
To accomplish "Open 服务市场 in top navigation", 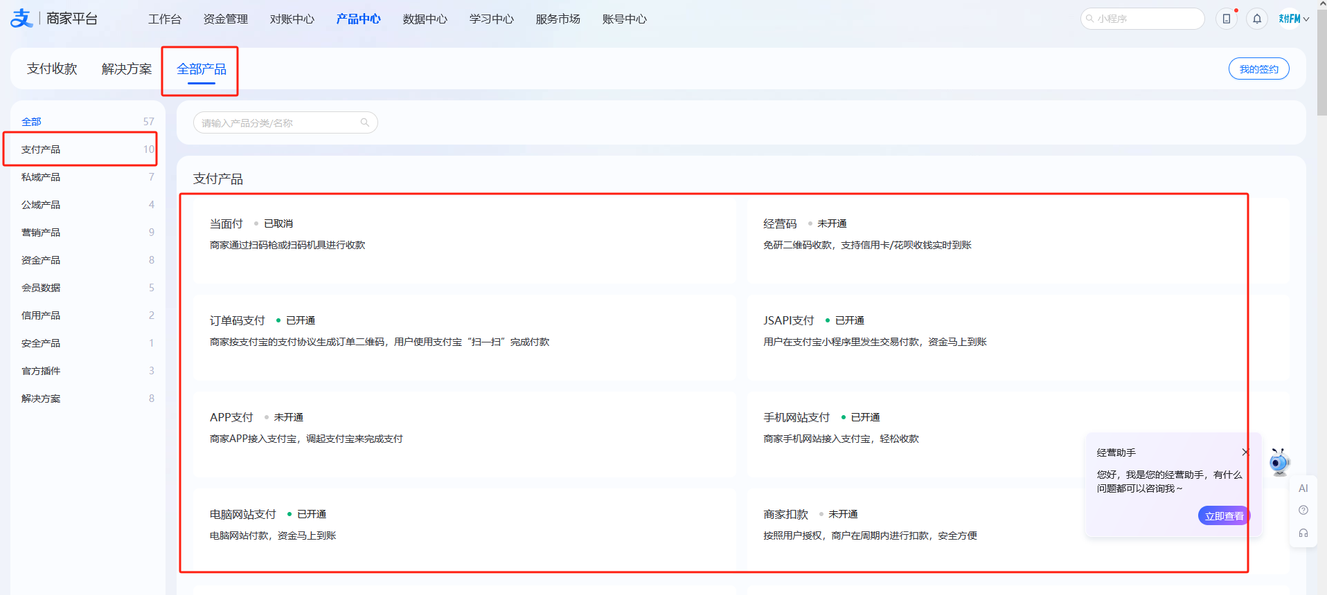I will (558, 19).
